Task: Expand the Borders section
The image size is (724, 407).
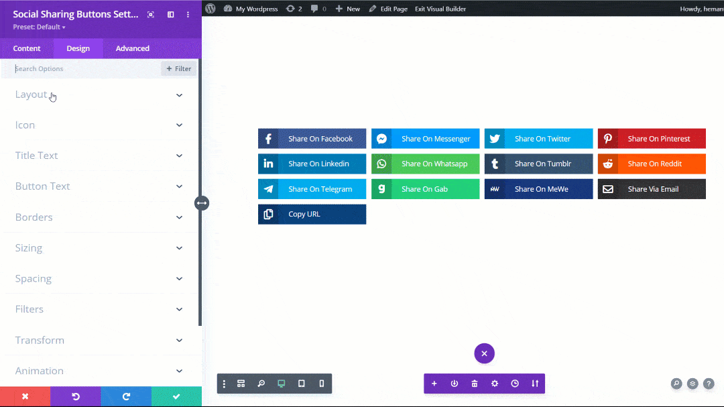Action: 99,217
